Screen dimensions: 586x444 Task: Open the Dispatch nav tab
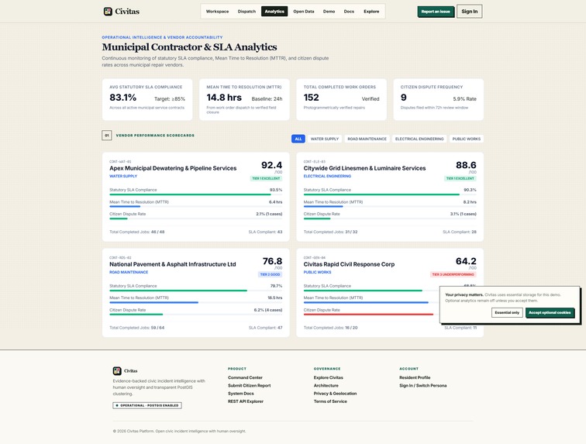[246, 12]
